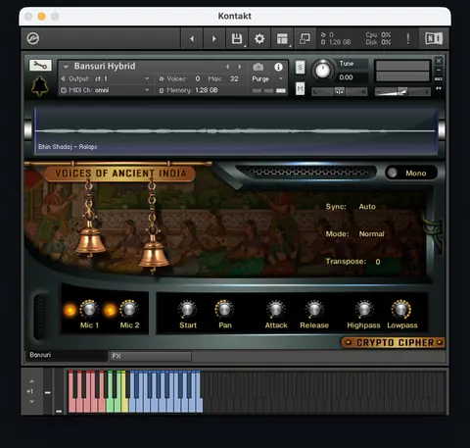
Task: Click the exclamation panic button
Action: pyautogui.click(x=408, y=39)
